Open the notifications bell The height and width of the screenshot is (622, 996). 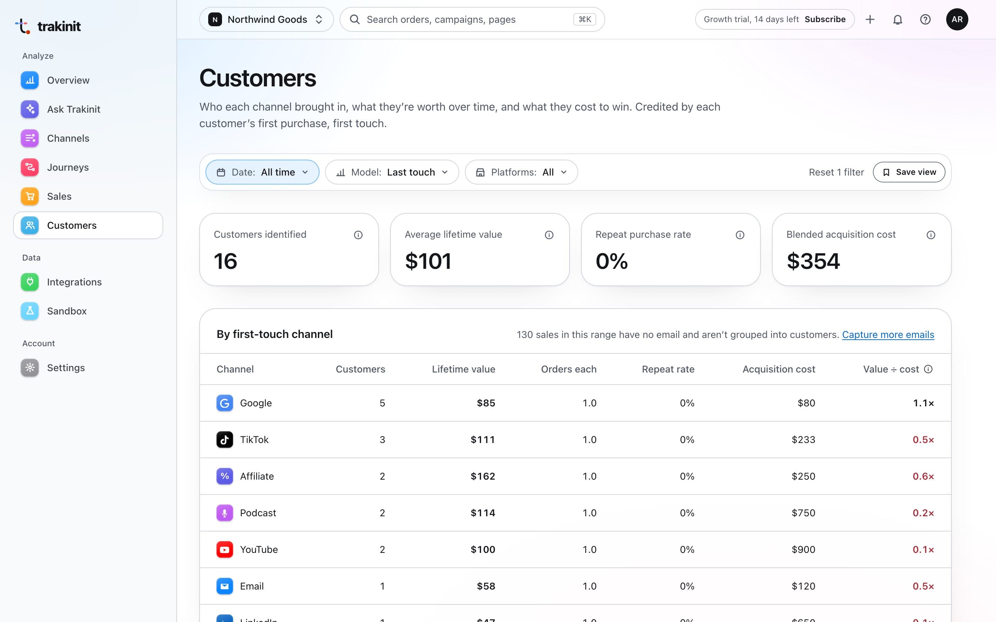[x=898, y=19]
